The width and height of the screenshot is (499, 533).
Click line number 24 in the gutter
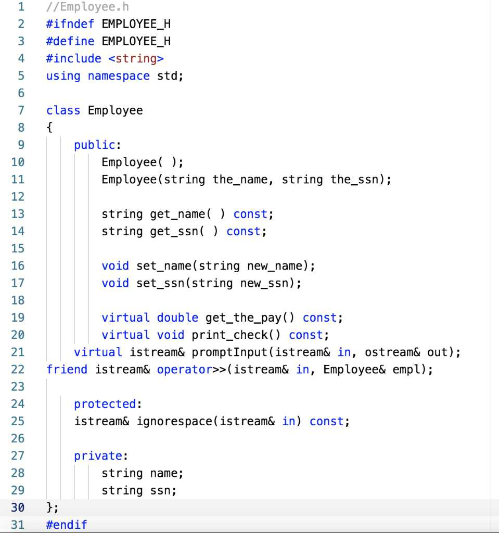tap(18, 404)
